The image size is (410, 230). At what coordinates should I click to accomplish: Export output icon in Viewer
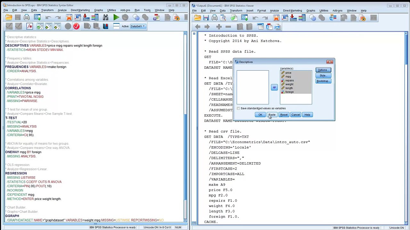coord(234,18)
